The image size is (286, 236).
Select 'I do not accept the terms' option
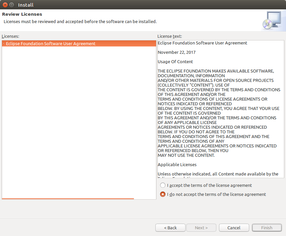coord(162,195)
